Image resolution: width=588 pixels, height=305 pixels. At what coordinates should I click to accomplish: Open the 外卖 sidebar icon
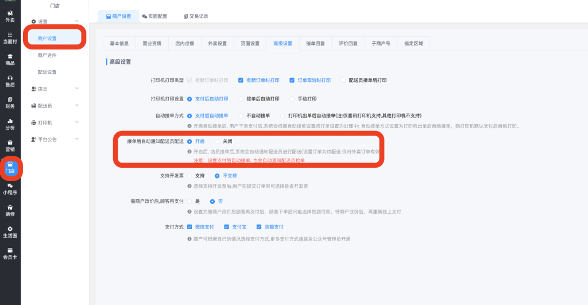click(10, 16)
